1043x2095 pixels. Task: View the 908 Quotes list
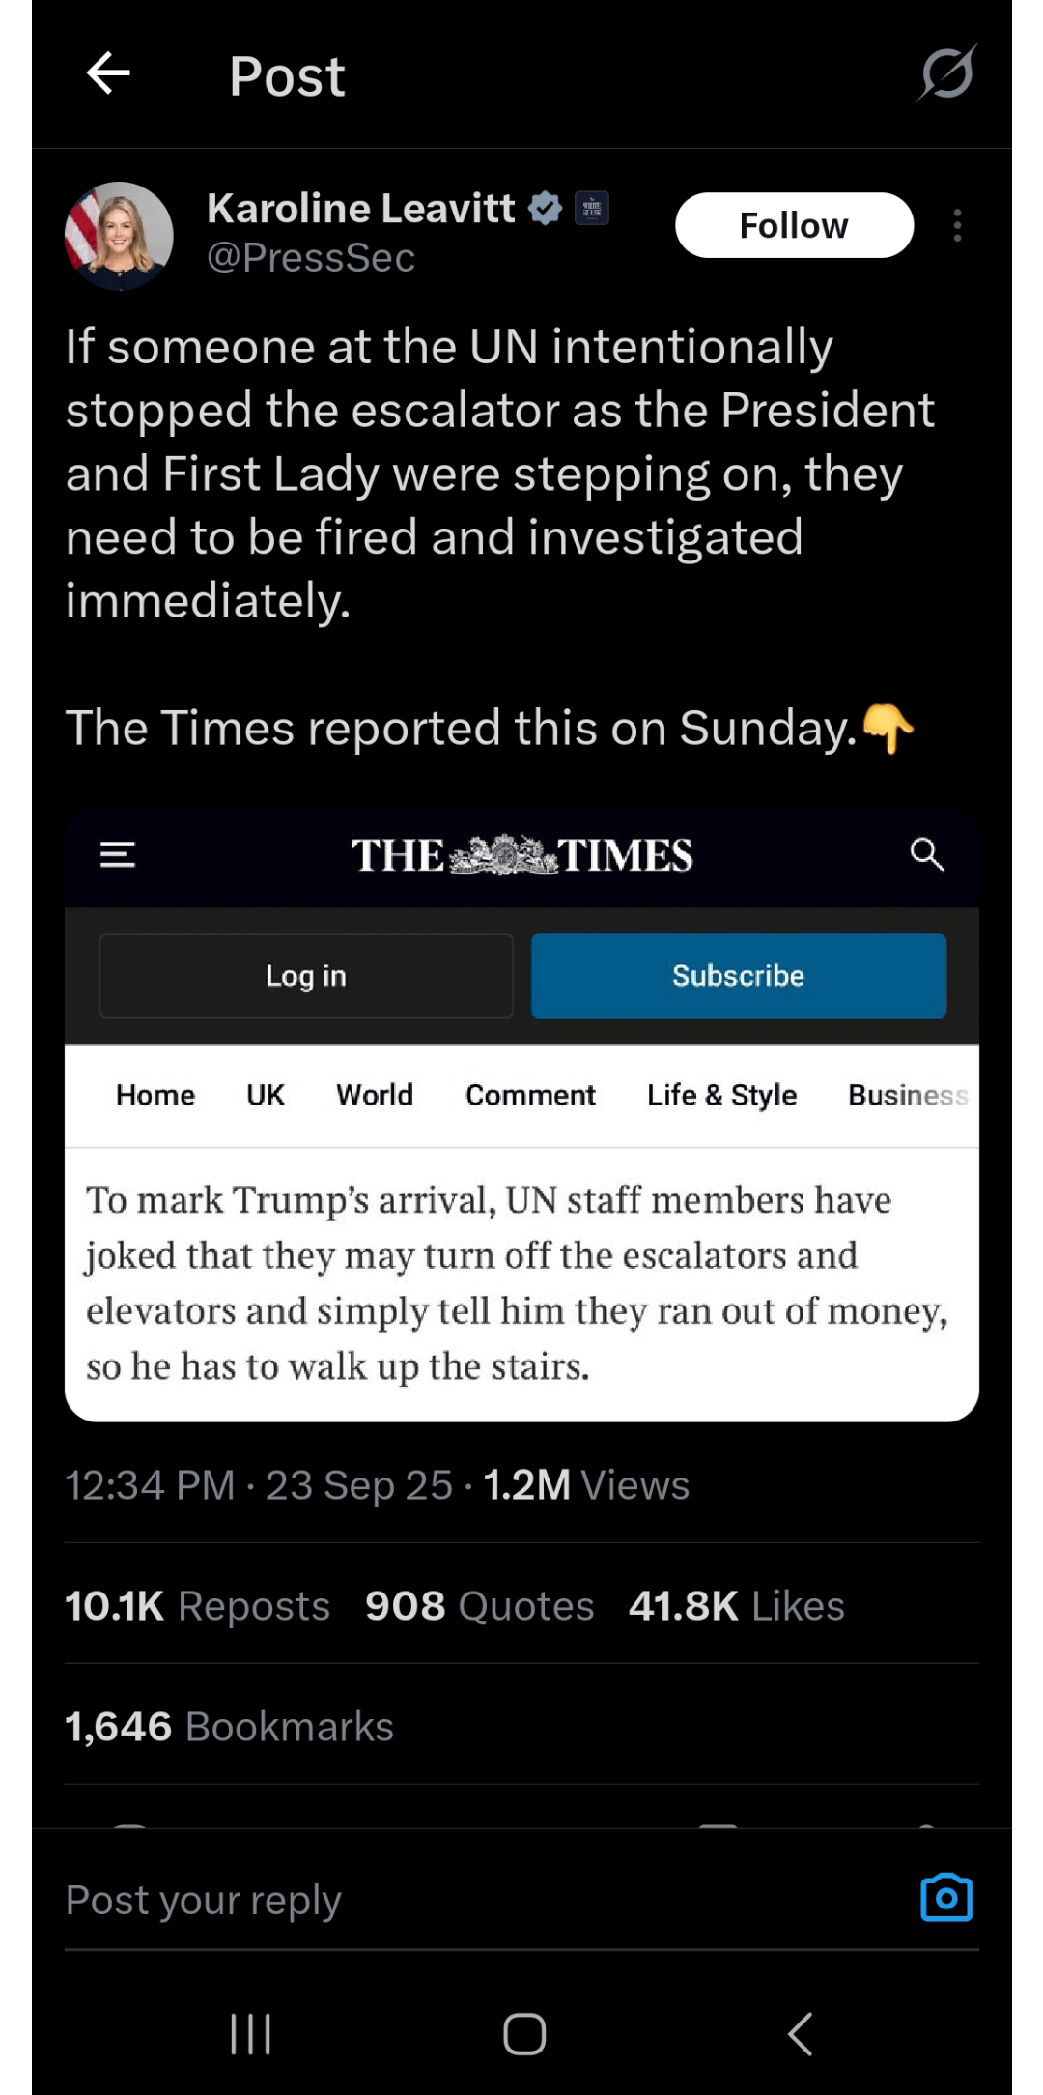pos(479,1606)
